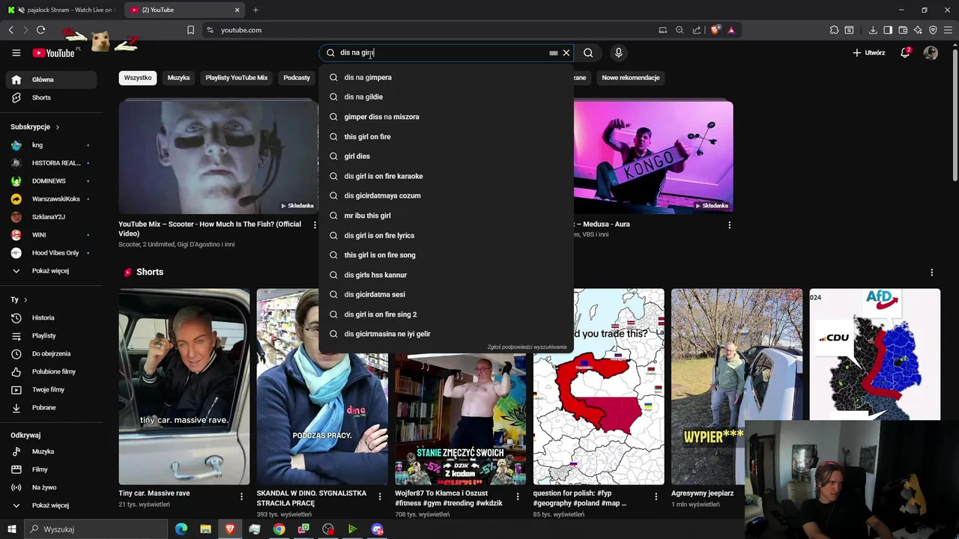The width and height of the screenshot is (959, 539).
Task: Click Brave Shields lion icon
Action: pos(716,30)
